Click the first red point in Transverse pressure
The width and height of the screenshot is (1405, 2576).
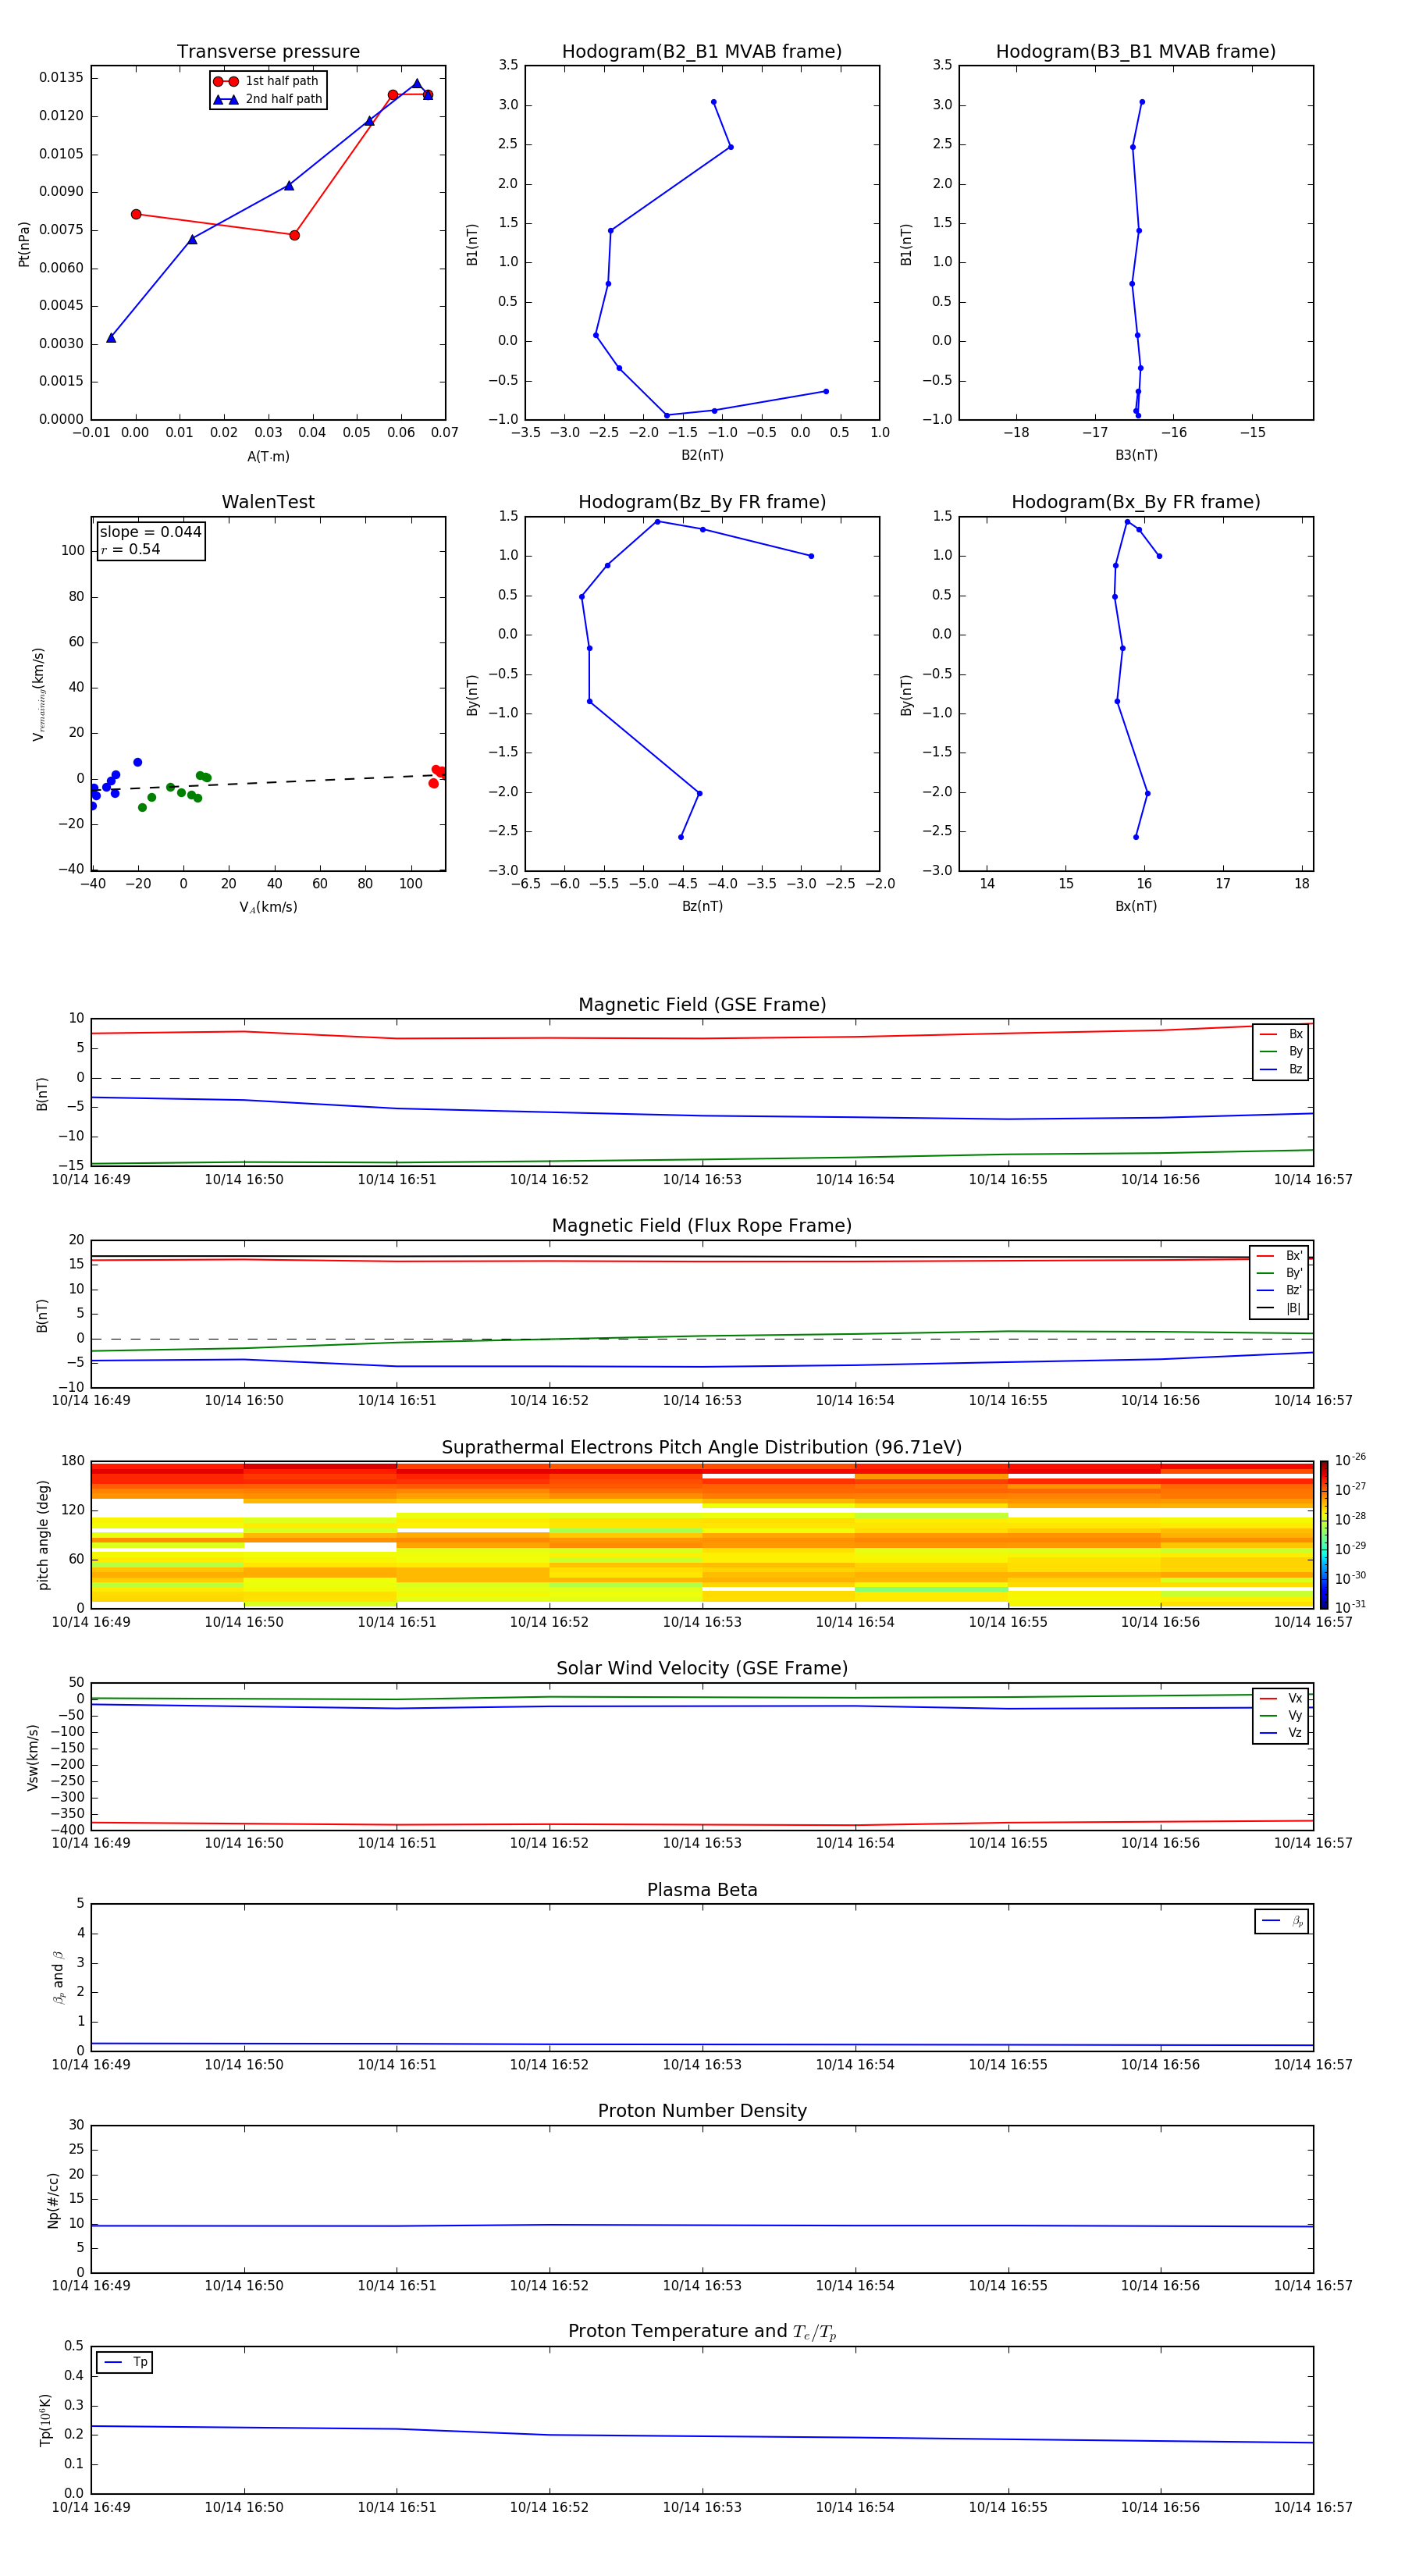[136, 214]
